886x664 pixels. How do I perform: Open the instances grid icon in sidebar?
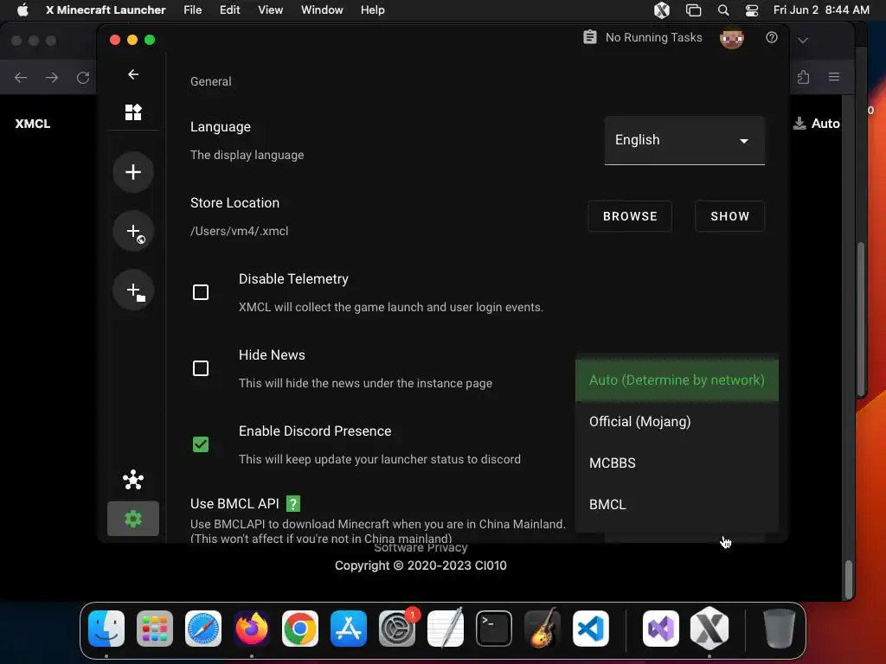[x=132, y=112]
